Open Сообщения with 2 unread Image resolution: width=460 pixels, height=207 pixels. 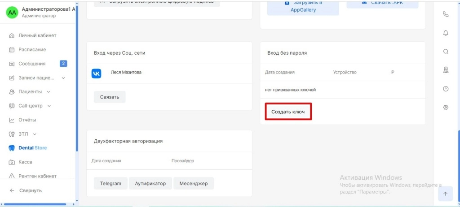point(32,64)
